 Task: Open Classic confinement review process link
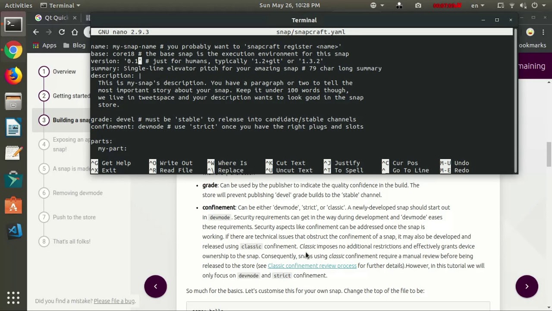tap(312, 266)
